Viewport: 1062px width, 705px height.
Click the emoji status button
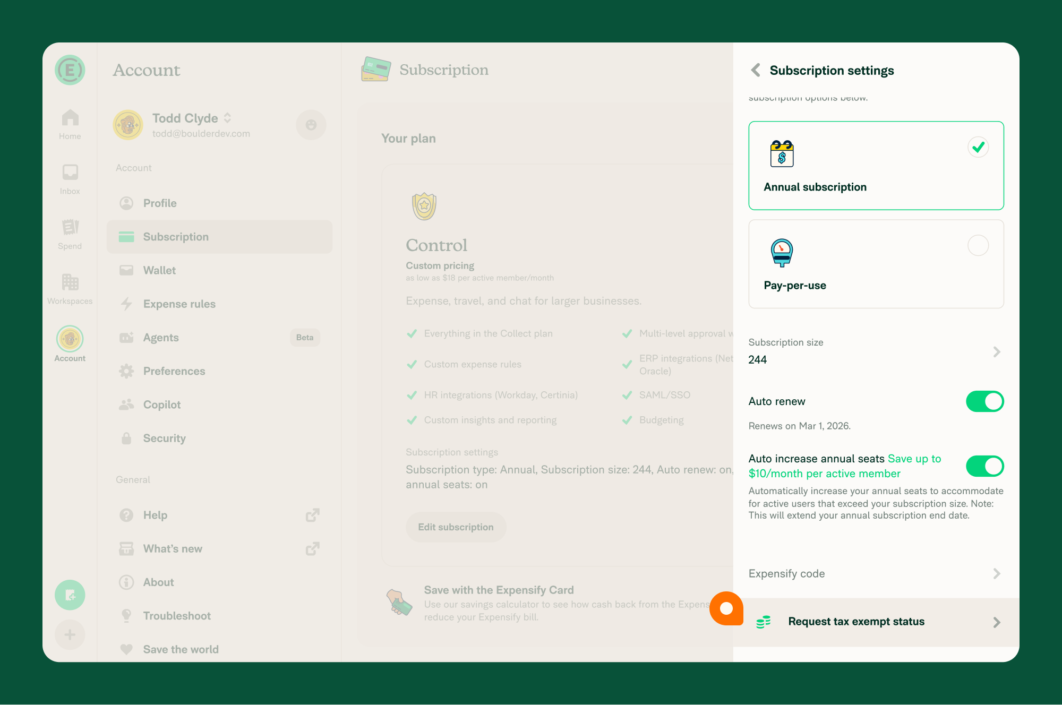311,125
